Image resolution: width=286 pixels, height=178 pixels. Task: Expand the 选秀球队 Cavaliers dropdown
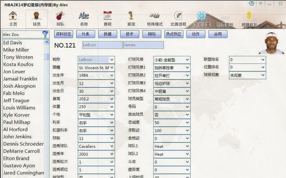[112, 146]
